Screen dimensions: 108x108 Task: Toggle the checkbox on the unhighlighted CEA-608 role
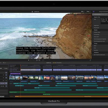click(x=6, y=86)
